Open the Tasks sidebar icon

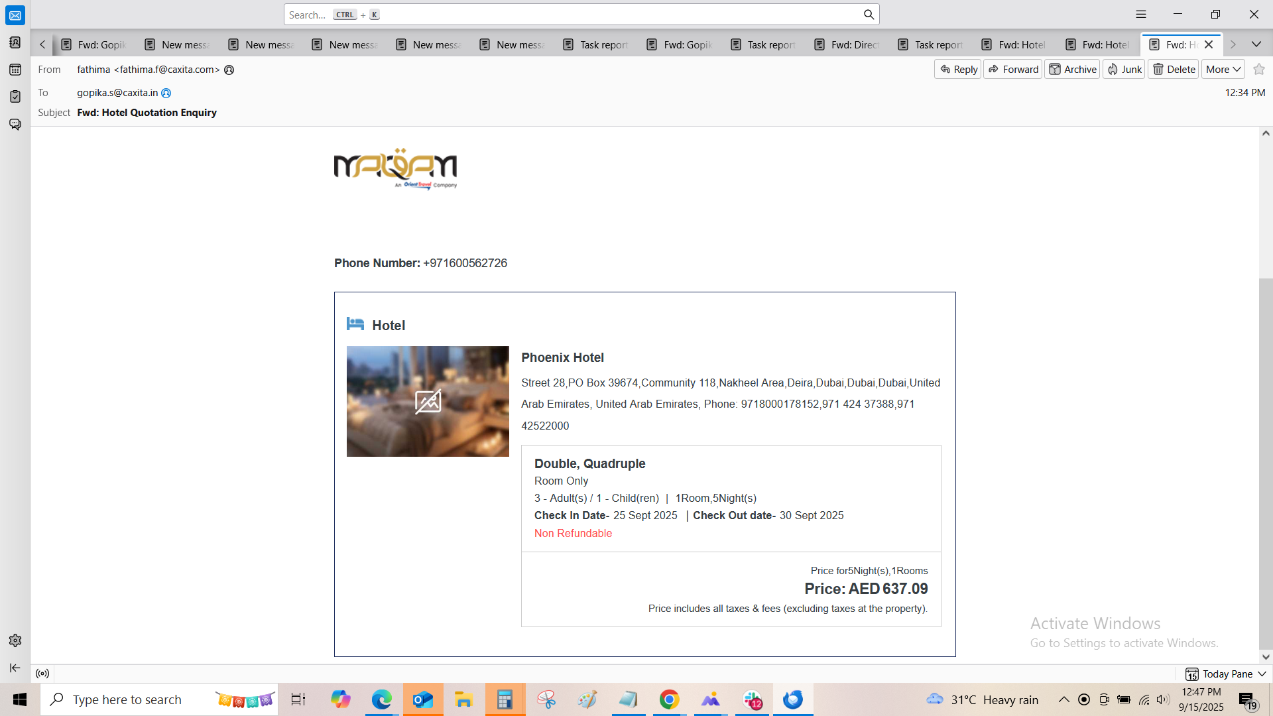pyautogui.click(x=15, y=97)
